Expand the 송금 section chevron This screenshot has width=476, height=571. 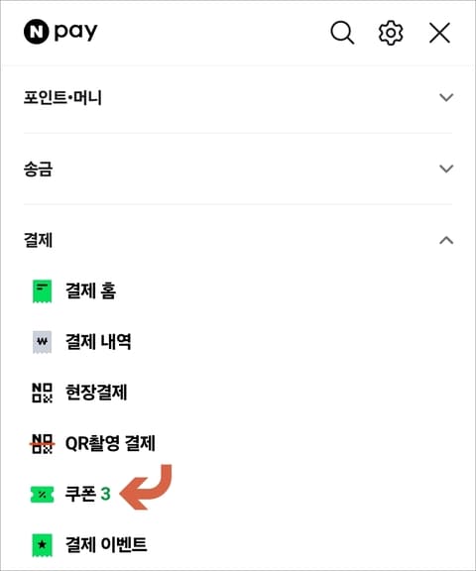point(446,169)
